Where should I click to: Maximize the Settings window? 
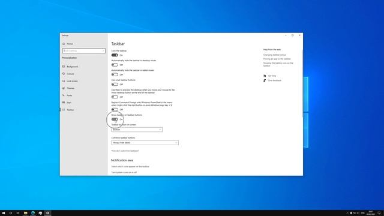click(292, 35)
